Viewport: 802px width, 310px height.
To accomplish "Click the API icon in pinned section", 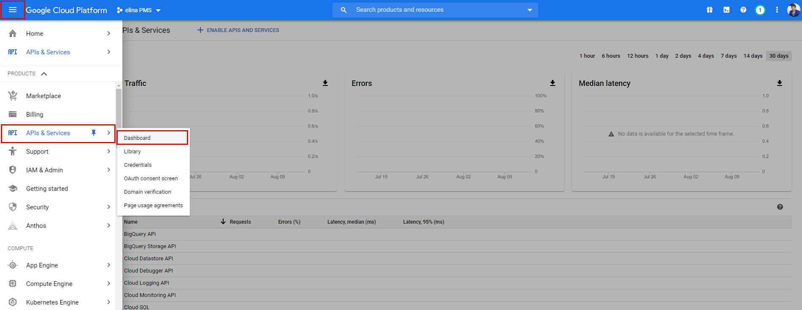I will coord(13,52).
